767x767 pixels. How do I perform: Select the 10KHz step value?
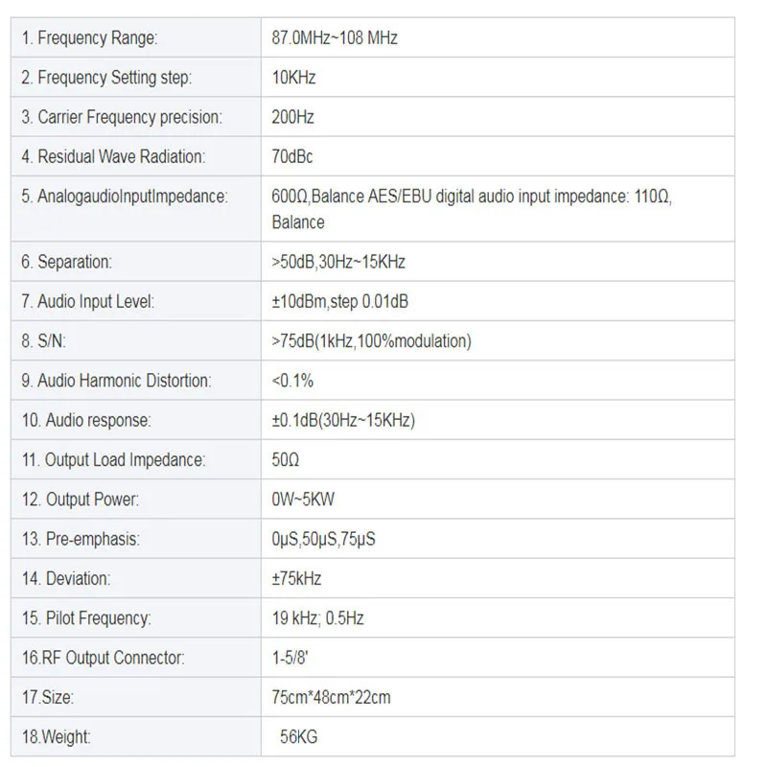(293, 78)
